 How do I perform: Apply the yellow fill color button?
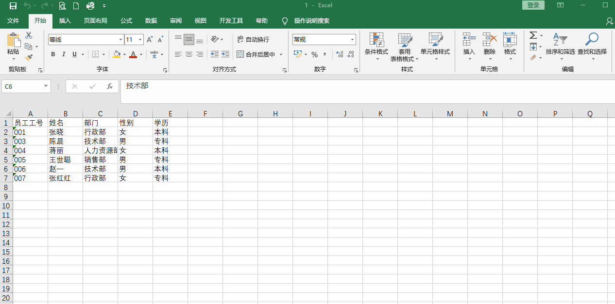[117, 54]
